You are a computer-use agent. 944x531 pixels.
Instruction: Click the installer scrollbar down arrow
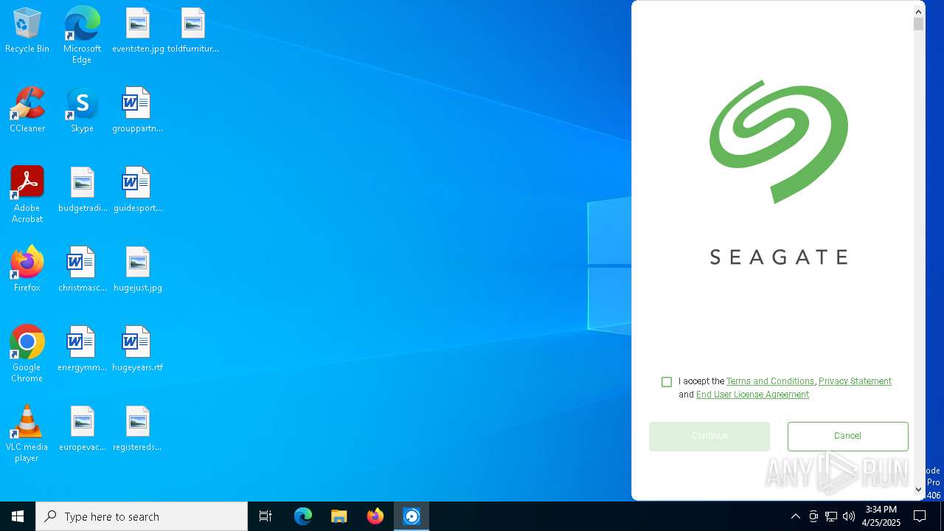(x=918, y=489)
